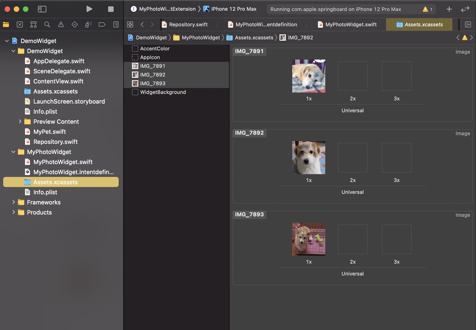
Task: Switch to the Repository.swift tab
Action: [x=185, y=25]
